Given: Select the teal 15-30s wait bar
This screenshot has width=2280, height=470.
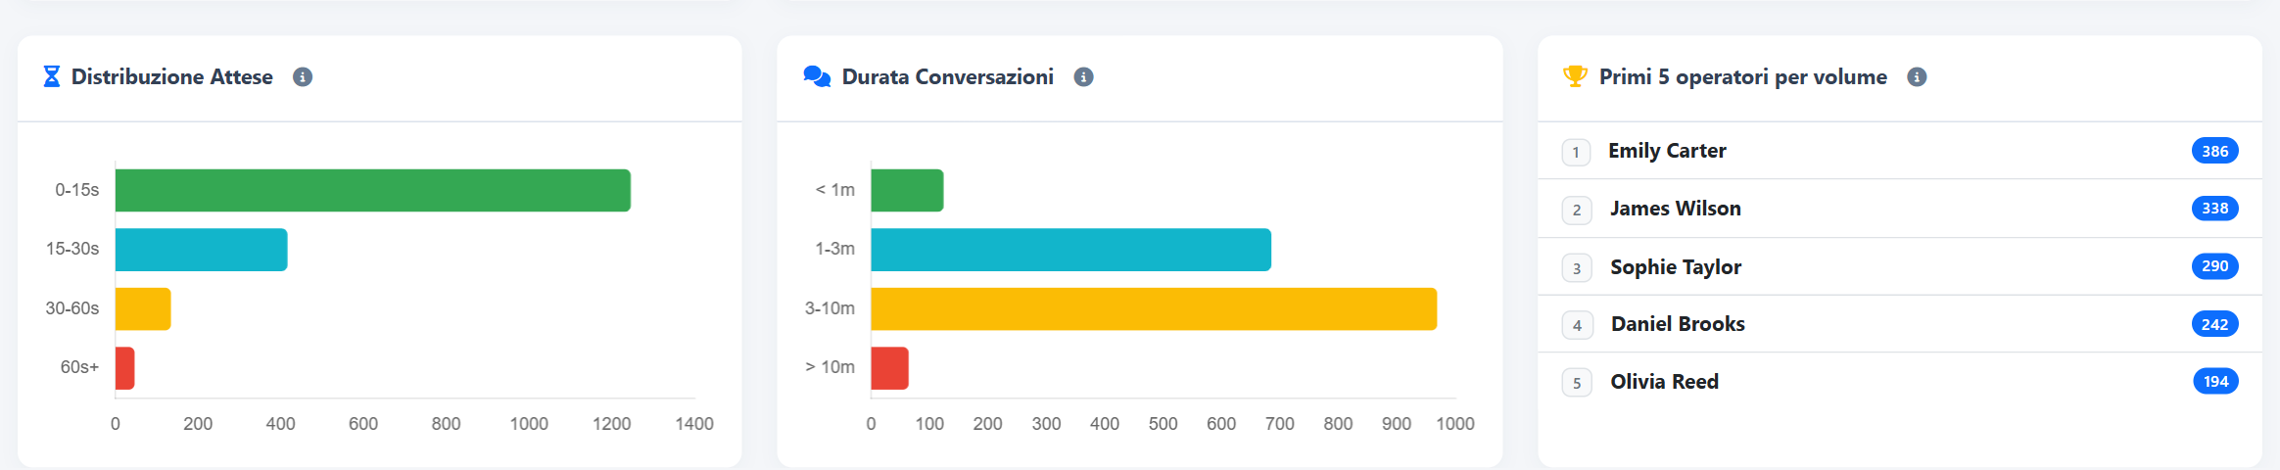Looking at the screenshot, I should (202, 250).
